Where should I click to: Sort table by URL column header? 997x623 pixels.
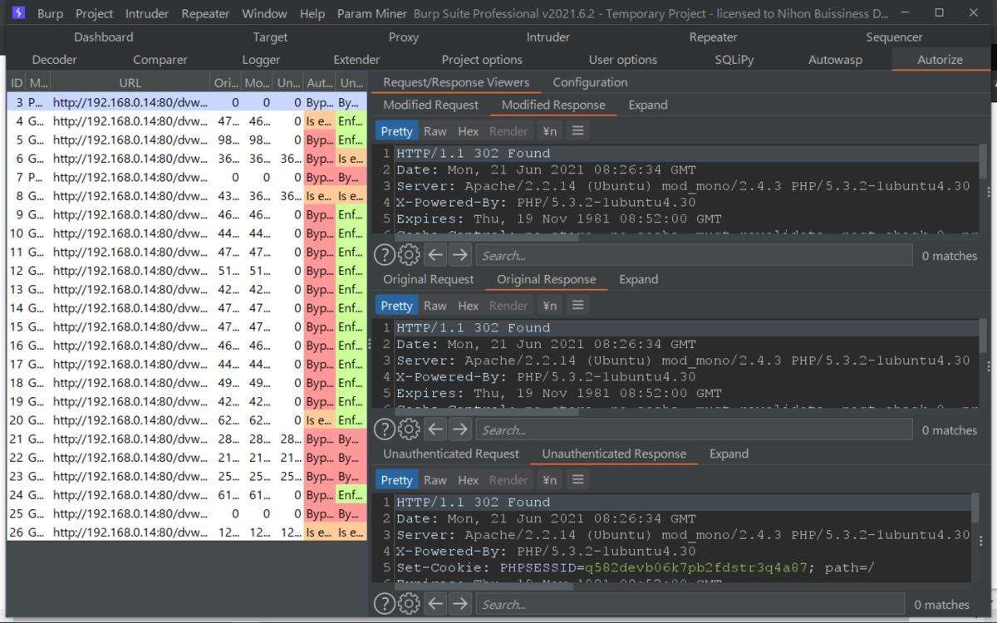pos(130,83)
